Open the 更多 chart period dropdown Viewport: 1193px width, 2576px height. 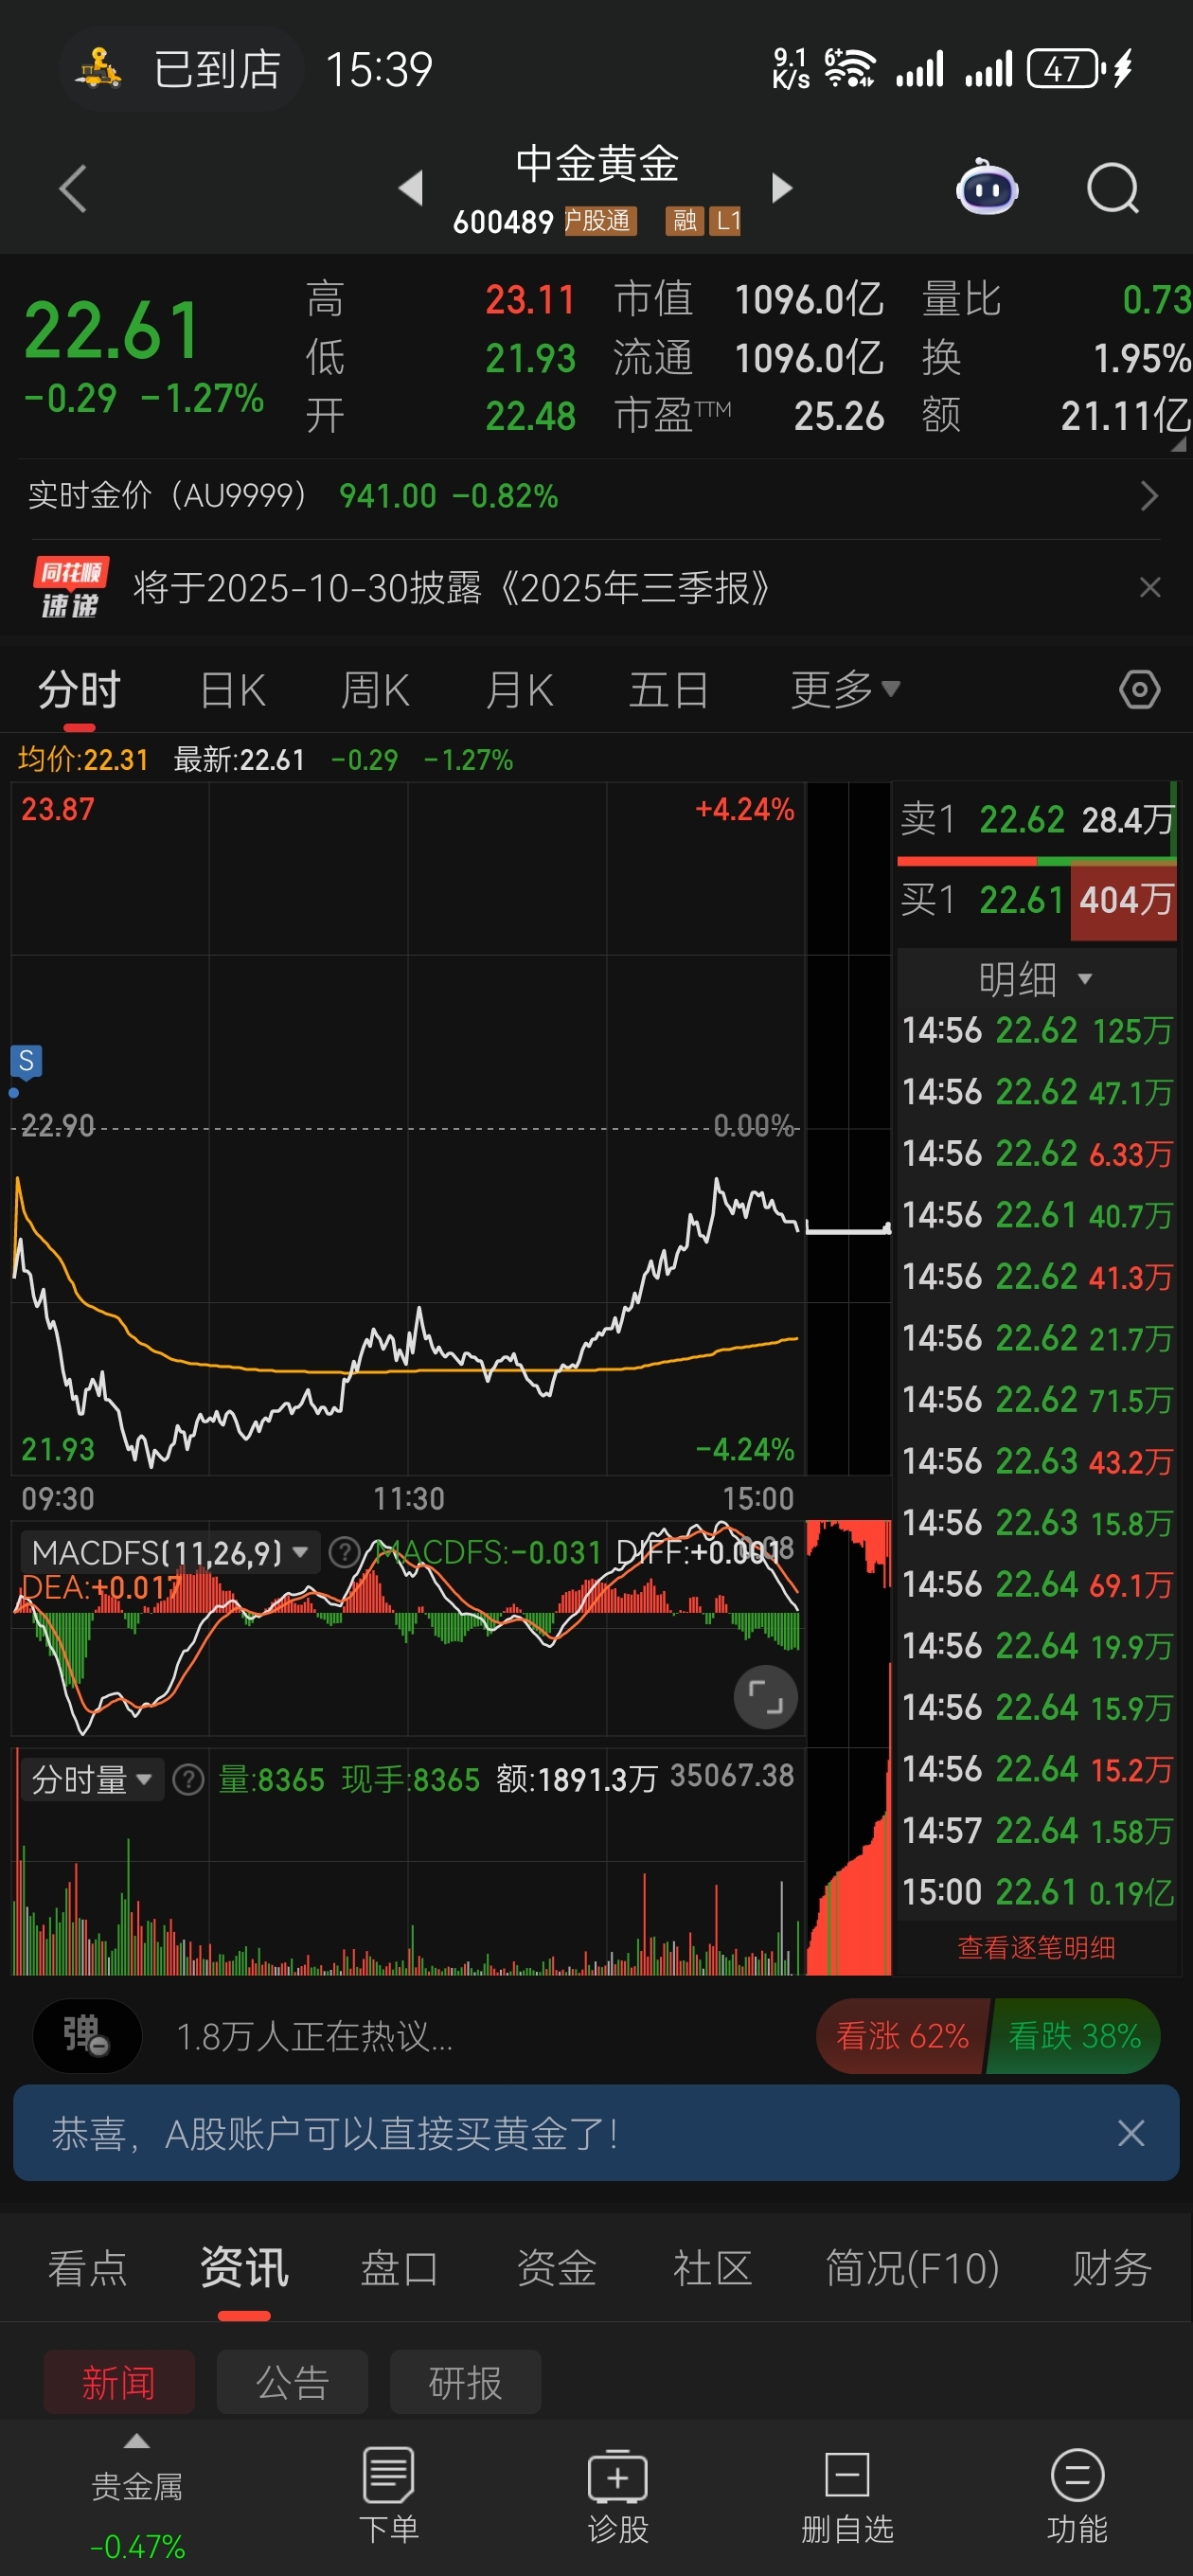pos(845,689)
